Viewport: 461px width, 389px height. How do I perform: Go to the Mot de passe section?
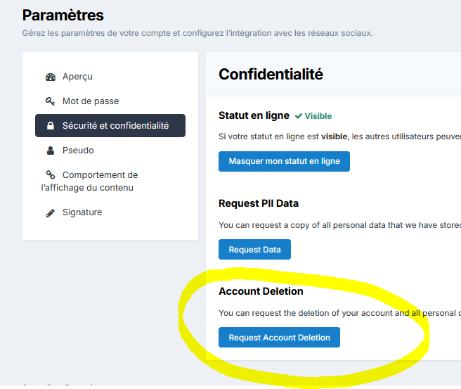click(x=91, y=101)
